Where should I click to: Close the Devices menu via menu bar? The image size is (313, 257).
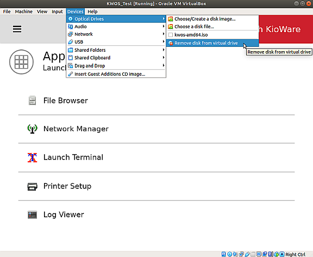(x=75, y=11)
